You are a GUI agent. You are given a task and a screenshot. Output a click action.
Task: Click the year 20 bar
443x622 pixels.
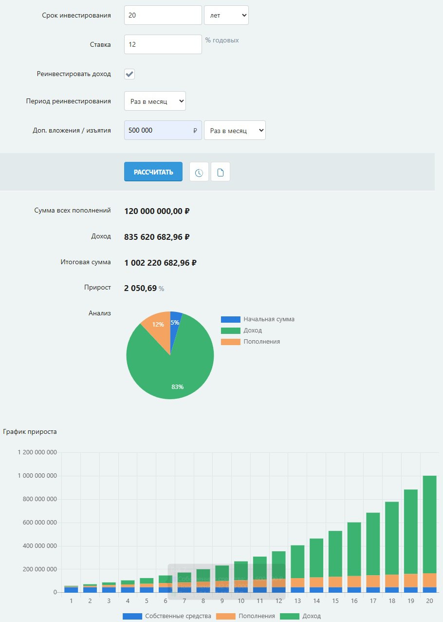[429, 534]
